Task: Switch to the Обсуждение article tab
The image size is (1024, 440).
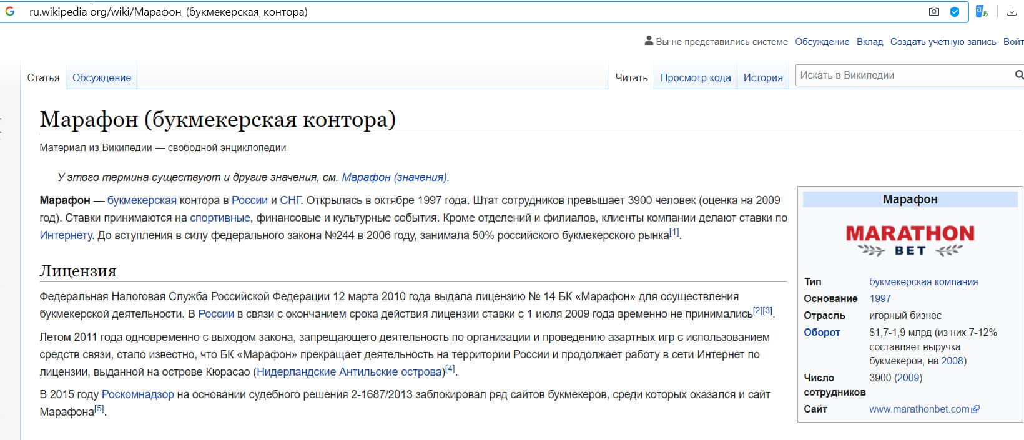Action: tap(102, 77)
